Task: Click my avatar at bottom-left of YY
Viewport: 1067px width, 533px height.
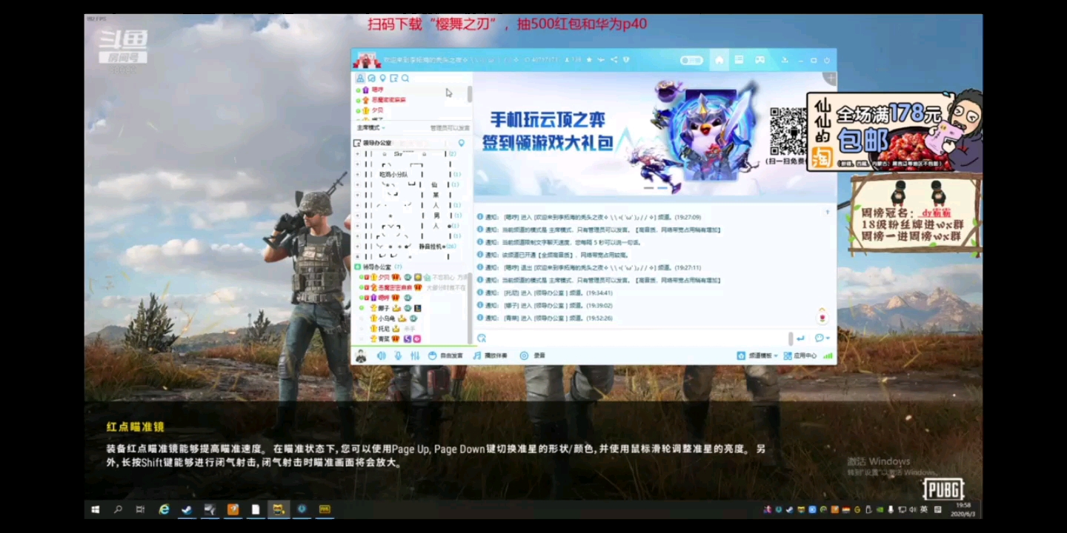Action: (x=361, y=355)
